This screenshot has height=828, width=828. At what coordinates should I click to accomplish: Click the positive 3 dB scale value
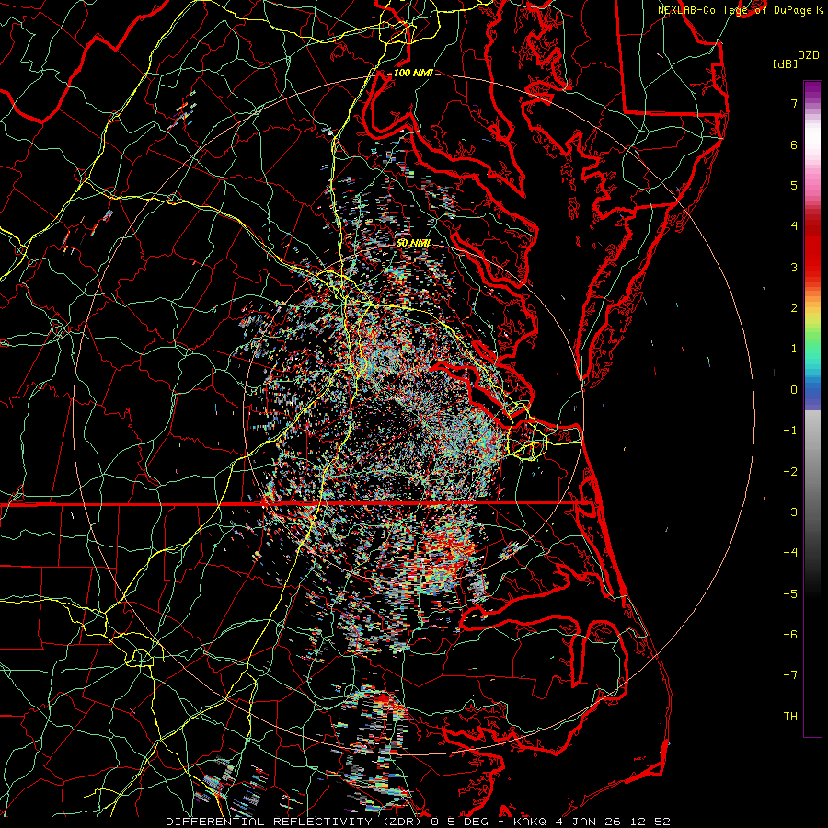(x=794, y=267)
